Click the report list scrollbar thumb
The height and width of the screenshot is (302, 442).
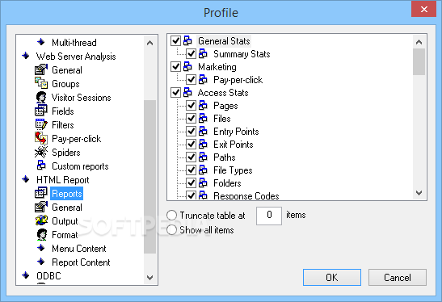point(419,61)
